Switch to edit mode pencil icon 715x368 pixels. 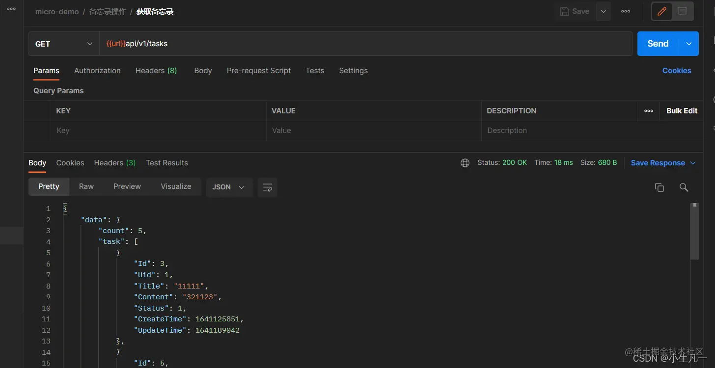point(662,11)
